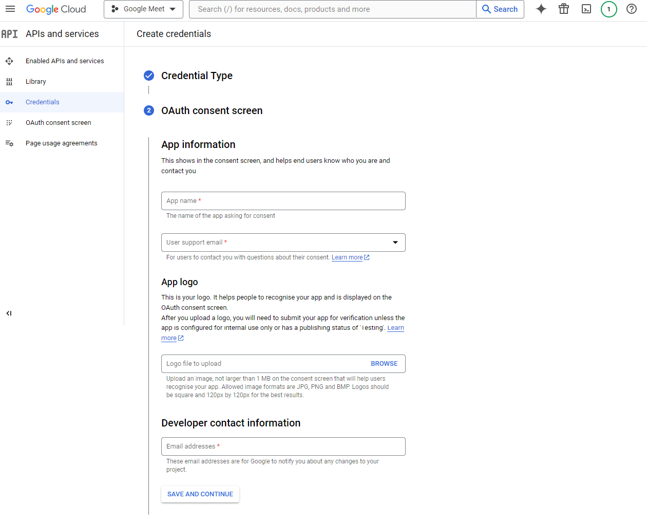Activate Cloud Shell terminal icon

(x=586, y=9)
